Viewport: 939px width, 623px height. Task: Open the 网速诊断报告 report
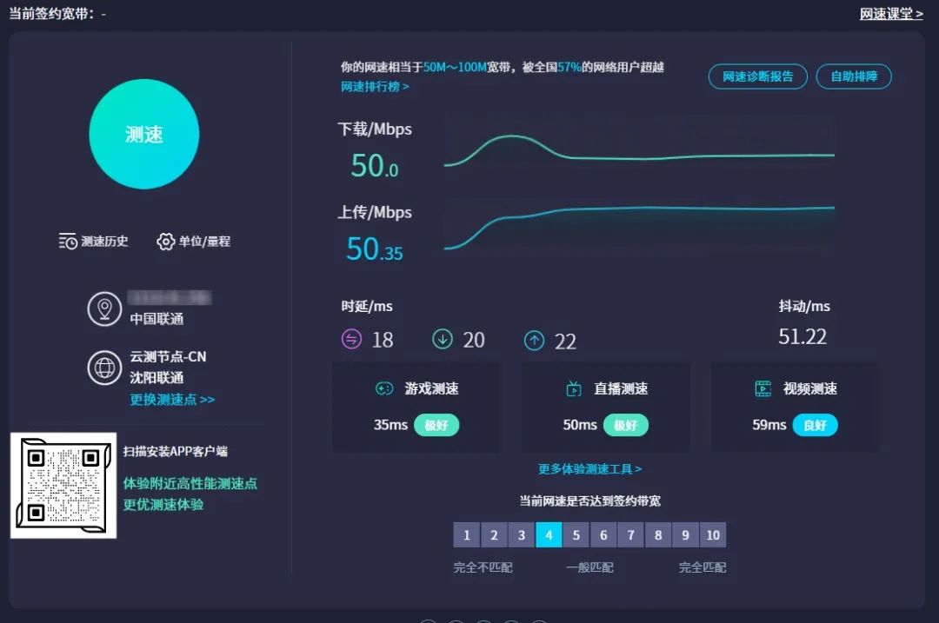pos(757,76)
